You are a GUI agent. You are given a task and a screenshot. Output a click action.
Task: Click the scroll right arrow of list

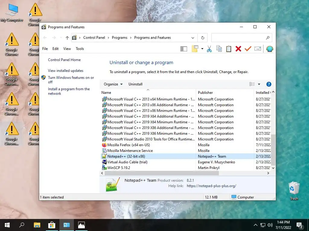coord(268,173)
